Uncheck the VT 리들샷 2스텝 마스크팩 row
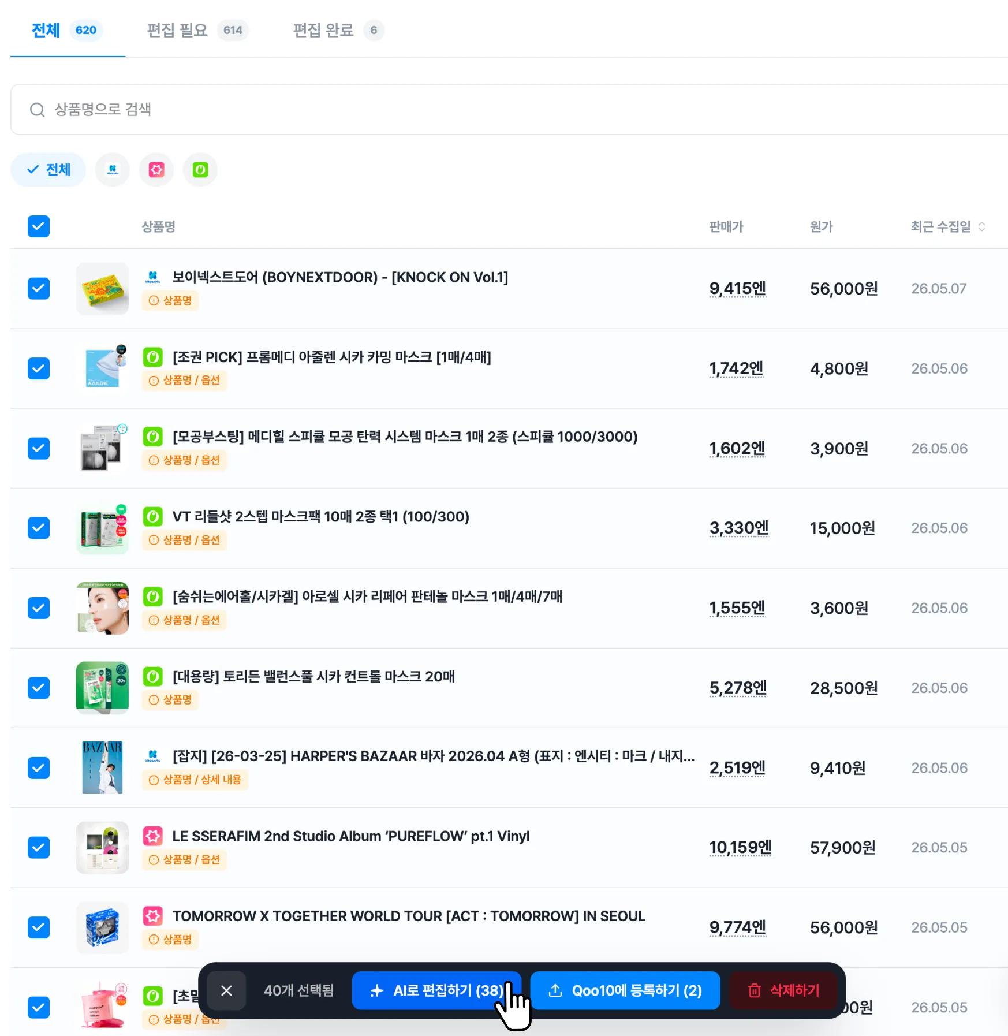The image size is (1008, 1036). tap(39, 528)
